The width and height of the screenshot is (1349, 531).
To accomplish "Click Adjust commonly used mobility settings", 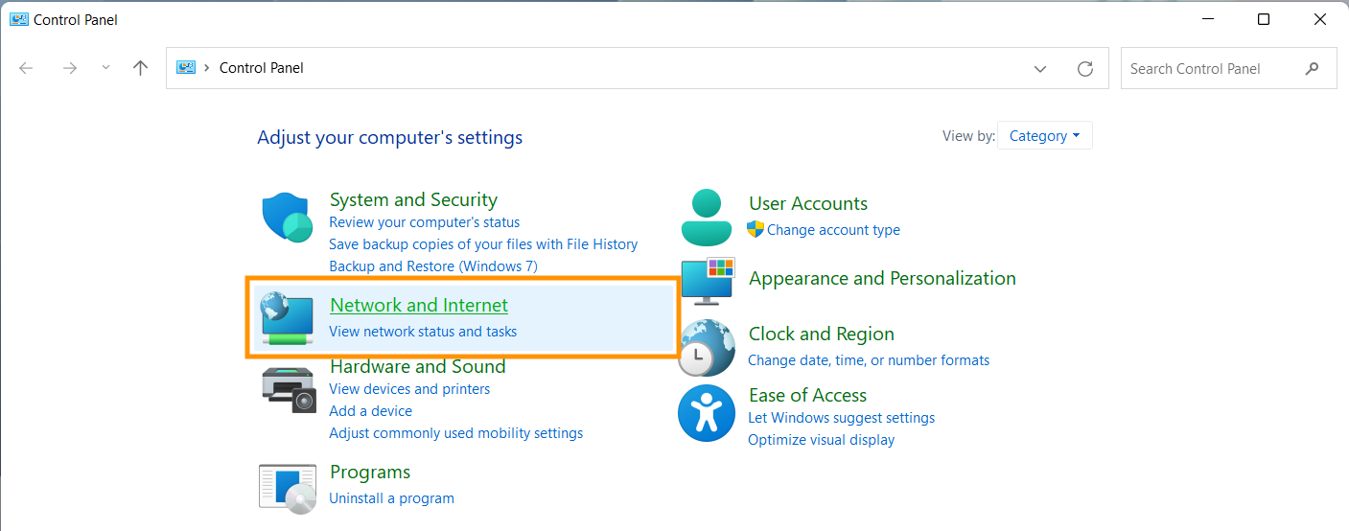I will pyautogui.click(x=456, y=433).
